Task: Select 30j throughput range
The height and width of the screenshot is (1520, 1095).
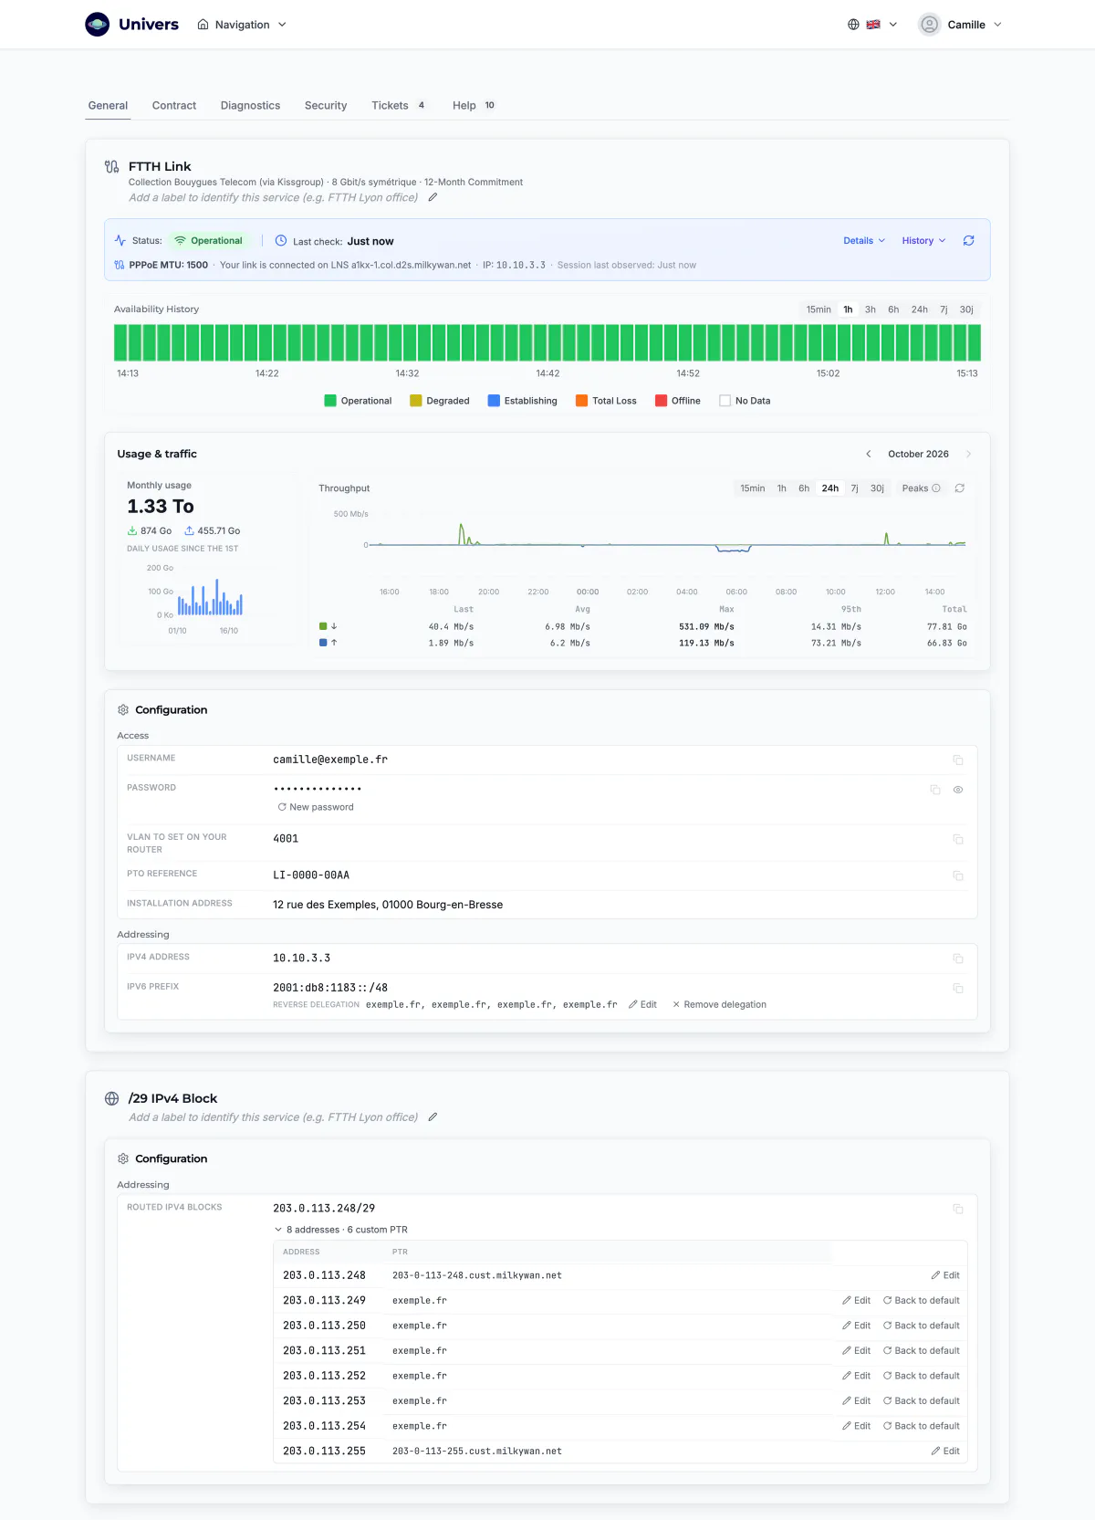Action: [877, 488]
